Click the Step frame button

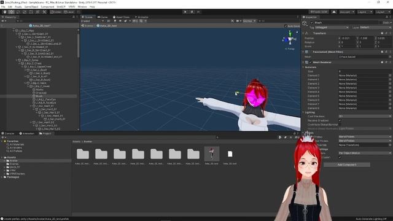pyautogui.click(x=198, y=12)
